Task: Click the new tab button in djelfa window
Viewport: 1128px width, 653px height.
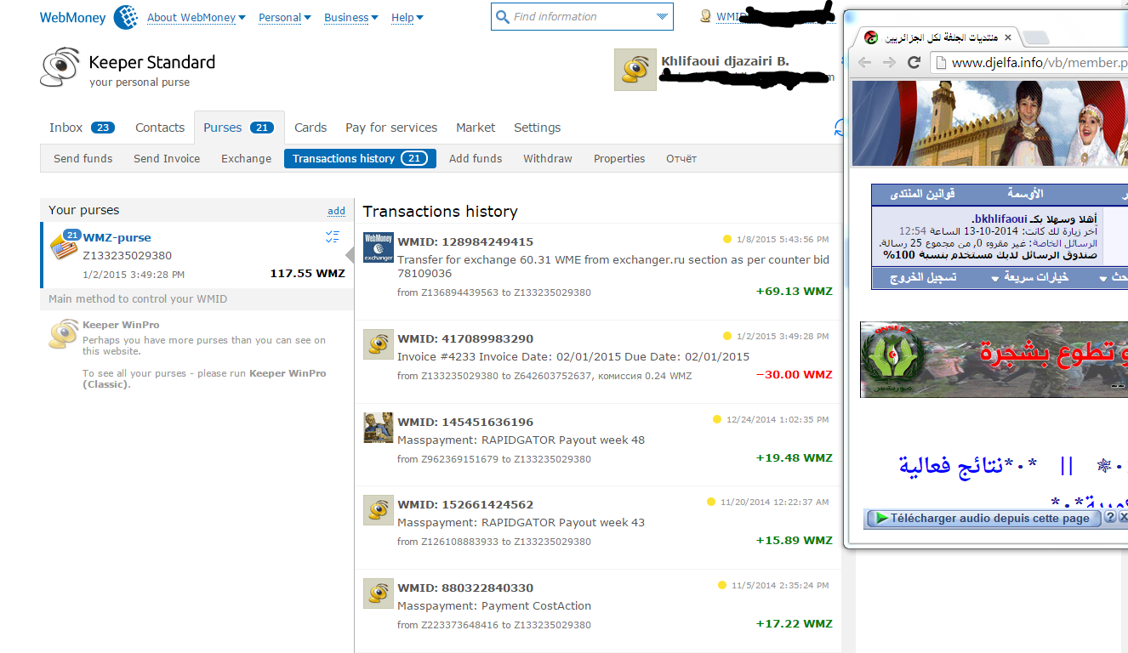Action: point(1034,37)
